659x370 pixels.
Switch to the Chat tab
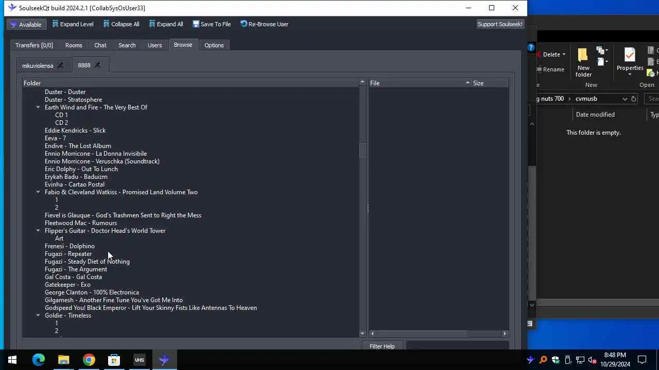click(x=100, y=45)
